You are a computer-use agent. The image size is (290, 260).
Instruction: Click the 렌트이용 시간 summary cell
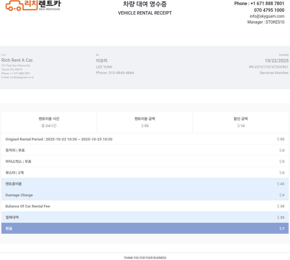pos(49,122)
